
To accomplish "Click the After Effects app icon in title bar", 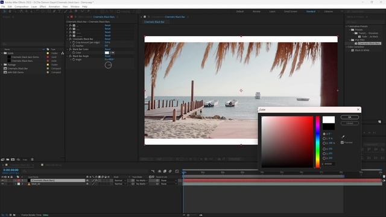I will (2, 2).
